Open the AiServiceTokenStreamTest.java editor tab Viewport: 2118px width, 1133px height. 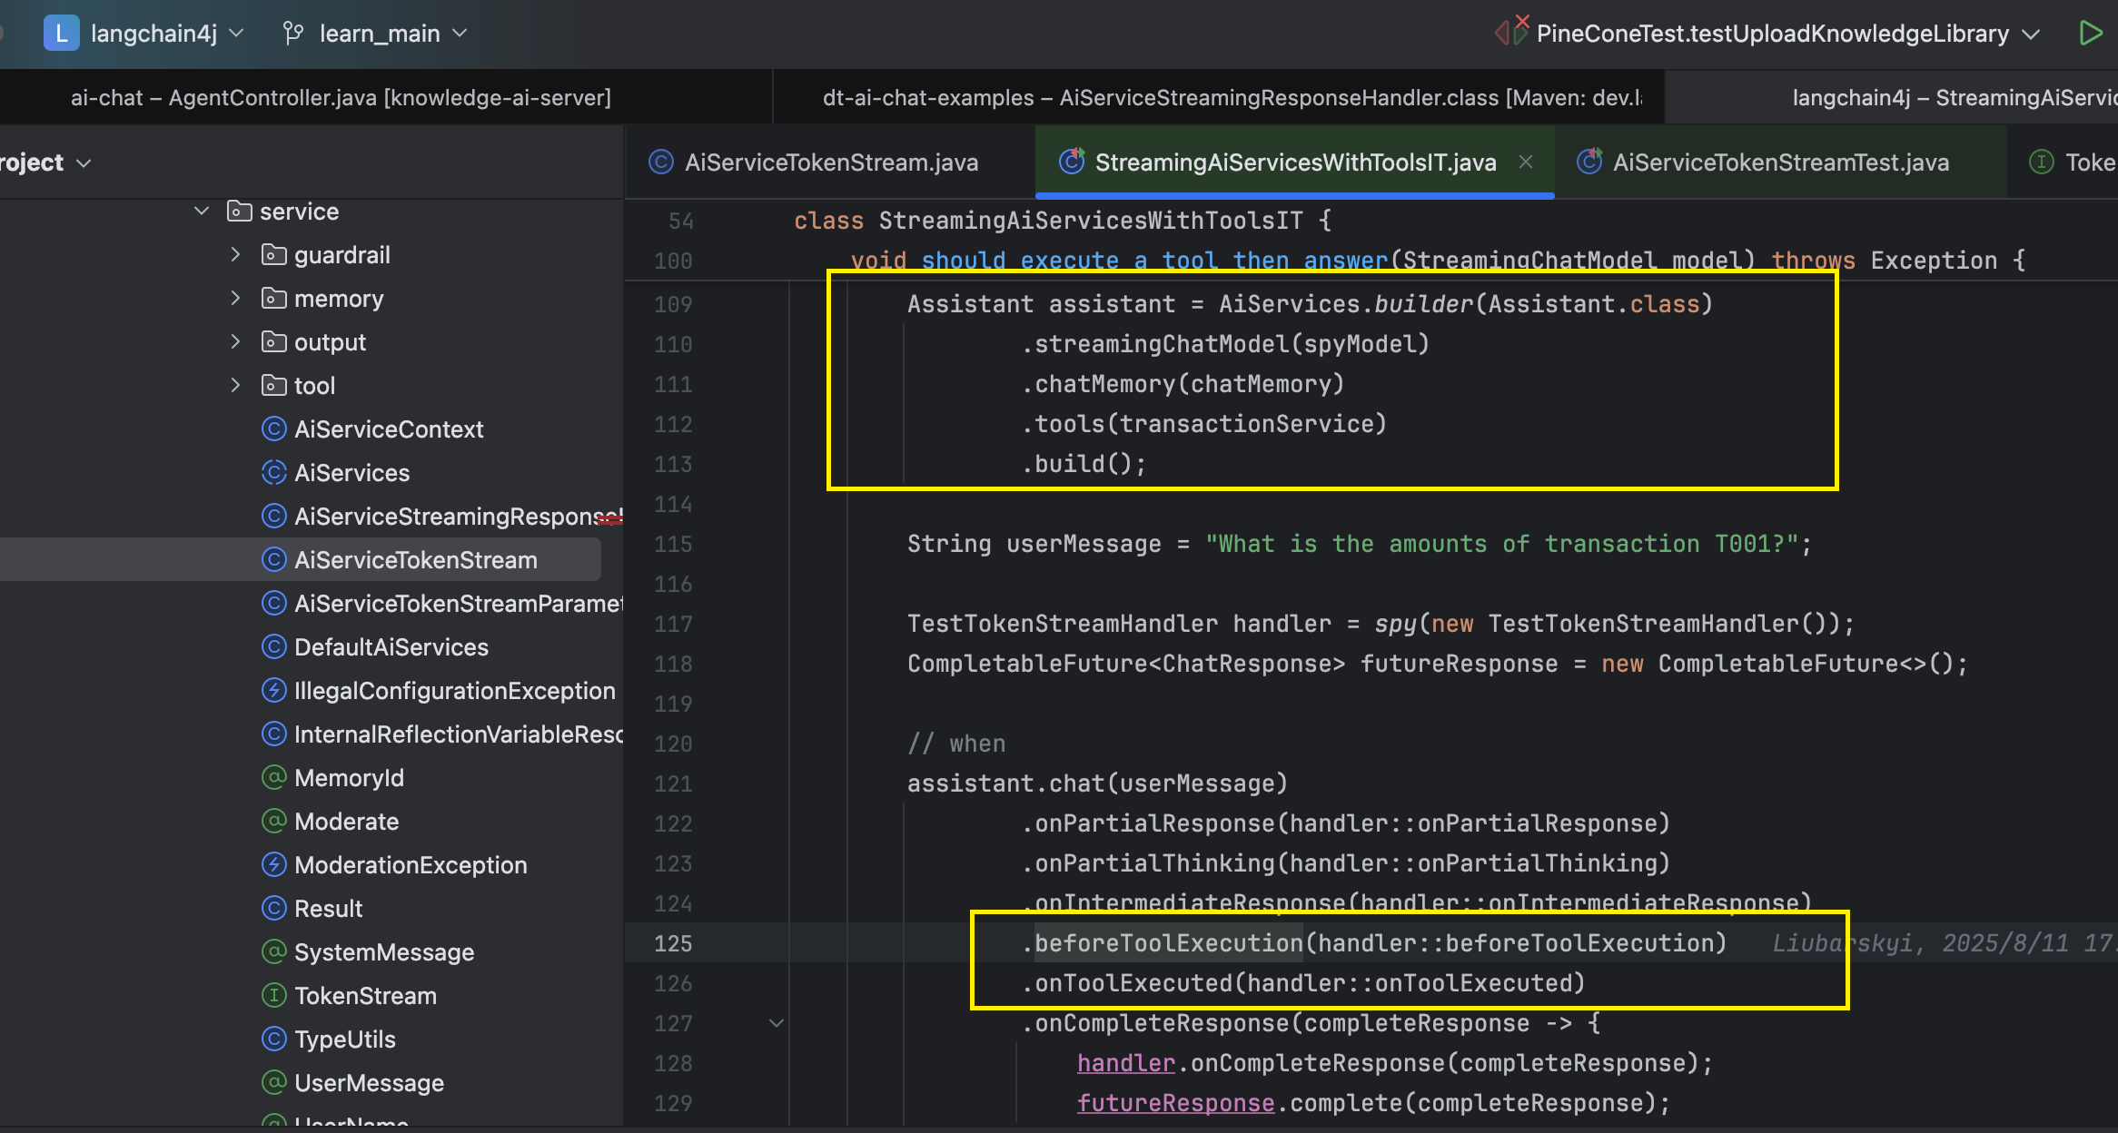coord(1780,163)
